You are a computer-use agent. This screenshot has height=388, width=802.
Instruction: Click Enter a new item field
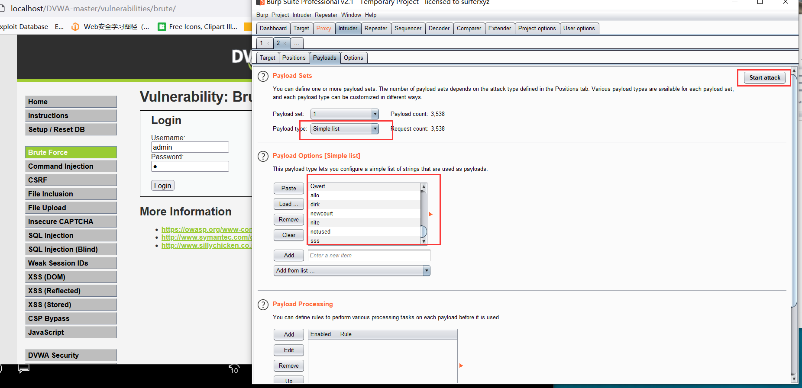[x=369, y=256]
